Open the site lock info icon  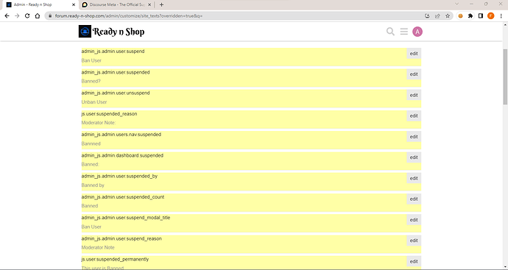click(x=50, y=16)
